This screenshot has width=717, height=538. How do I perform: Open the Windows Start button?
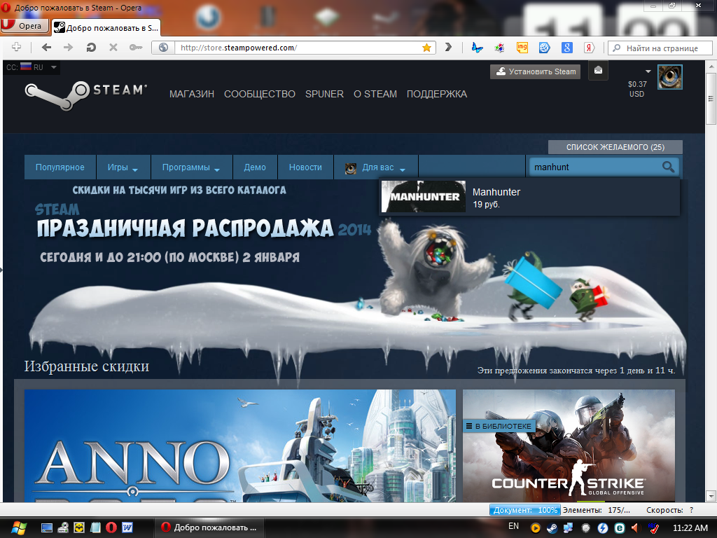[19, 527]
